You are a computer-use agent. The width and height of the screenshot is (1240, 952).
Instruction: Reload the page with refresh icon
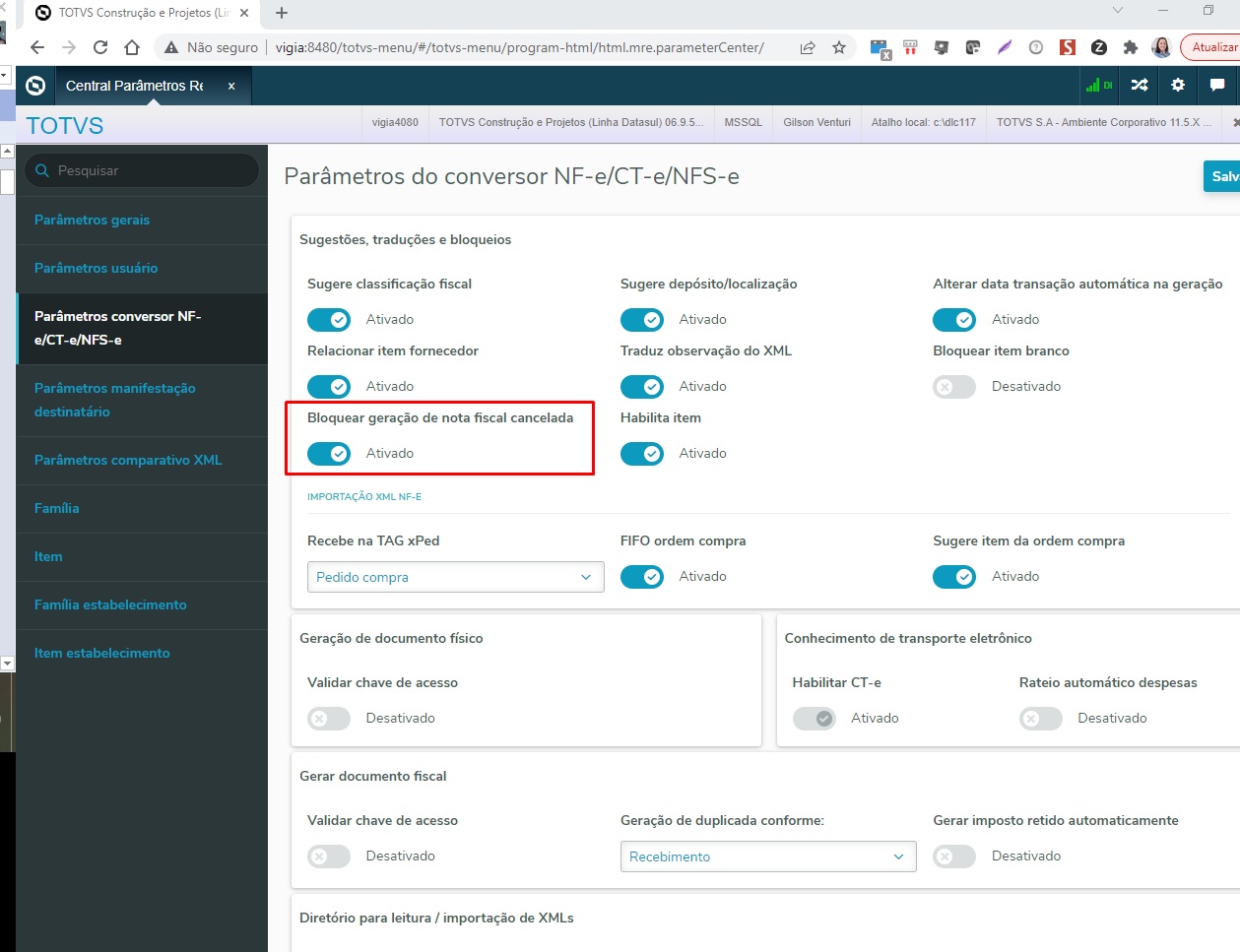click(x=100, y=47)
